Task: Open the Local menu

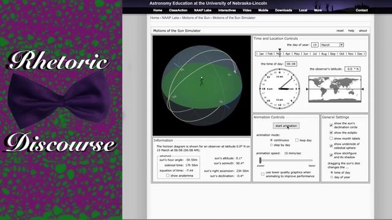Action: pyautogui.click(x=303, y=10)
